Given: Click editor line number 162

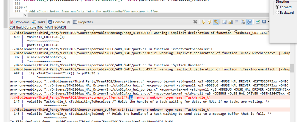Looking at the screenshot, I should 17,7.
